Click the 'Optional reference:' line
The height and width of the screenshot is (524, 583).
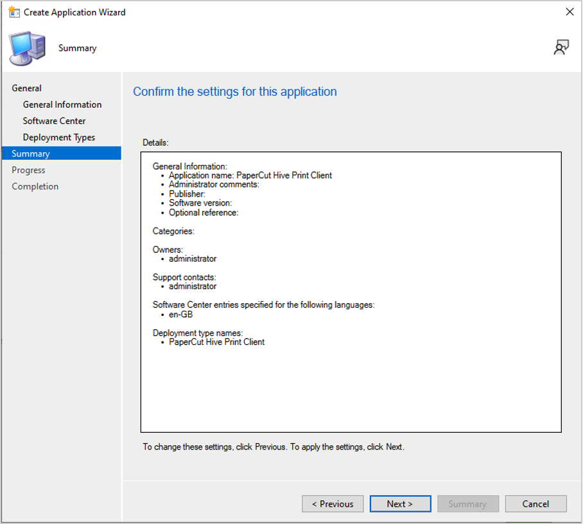click(x=204, y=213)
